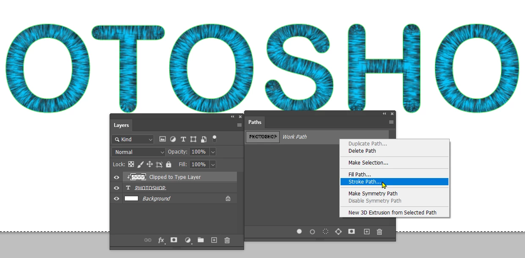
Task: Choose Stroke Path from context menu
Action: click(x=394, y=182)
